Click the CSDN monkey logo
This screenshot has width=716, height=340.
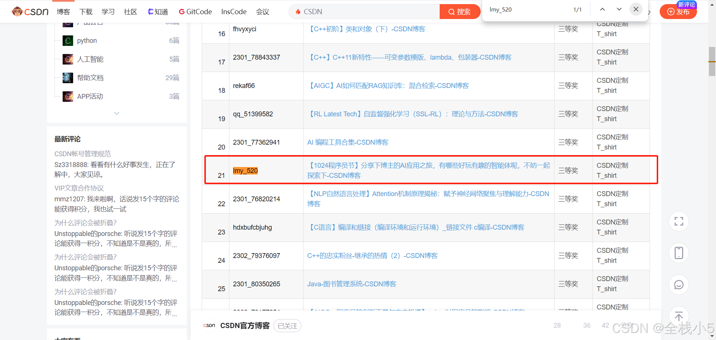click(x=30, y=12)
